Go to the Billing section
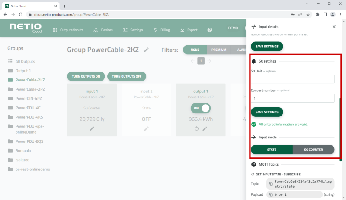The width and height of the screenshot is (346, 200). click(x=162, y=30)
